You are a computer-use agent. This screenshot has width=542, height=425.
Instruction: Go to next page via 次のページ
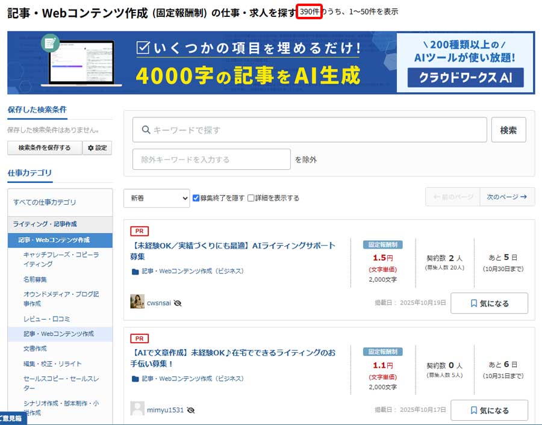[x=506, y=197]
